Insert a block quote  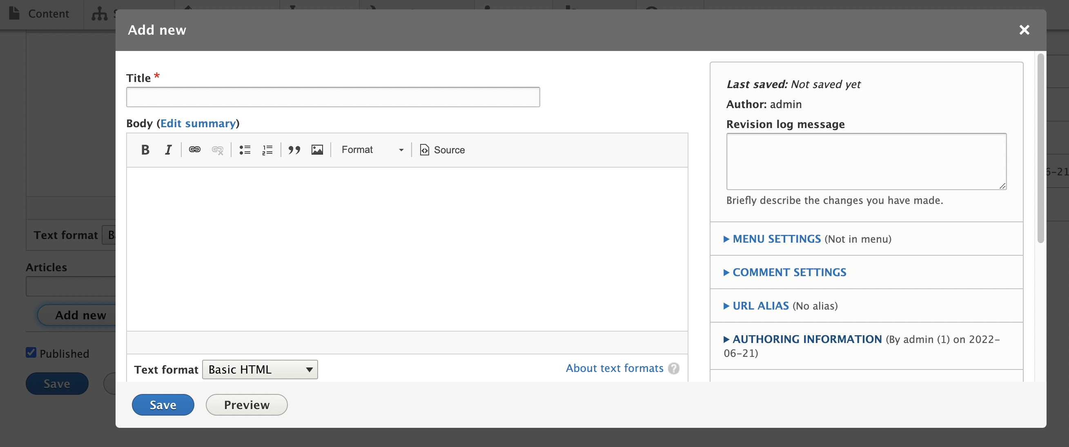[x=294, y=150]
